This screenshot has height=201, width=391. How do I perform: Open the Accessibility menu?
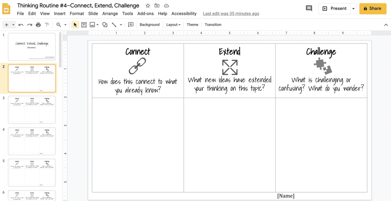click(x=184, y=14)
